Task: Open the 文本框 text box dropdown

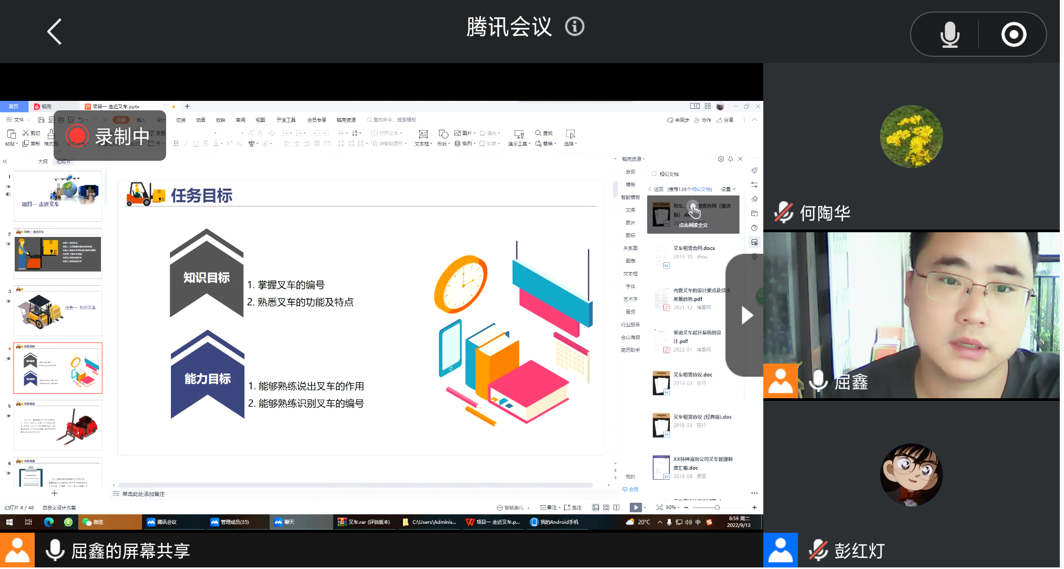Action: pyautogui.click(x=423, y=138)
